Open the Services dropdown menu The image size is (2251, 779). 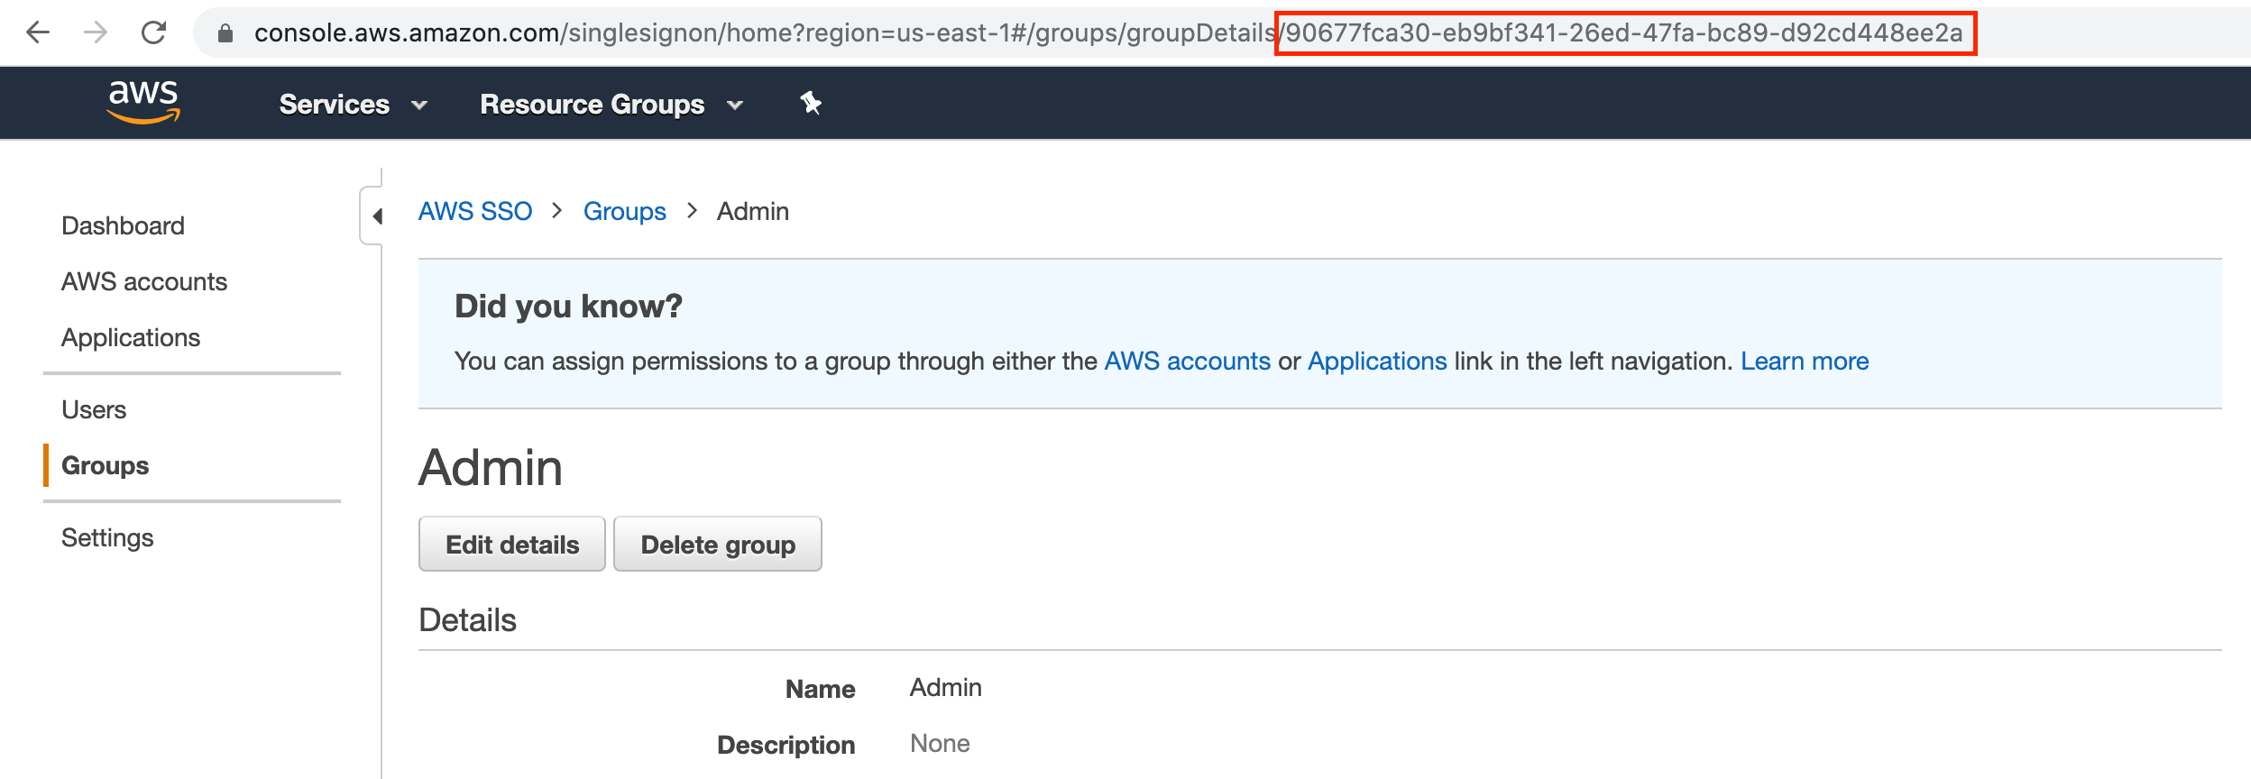tap(353, 105)
